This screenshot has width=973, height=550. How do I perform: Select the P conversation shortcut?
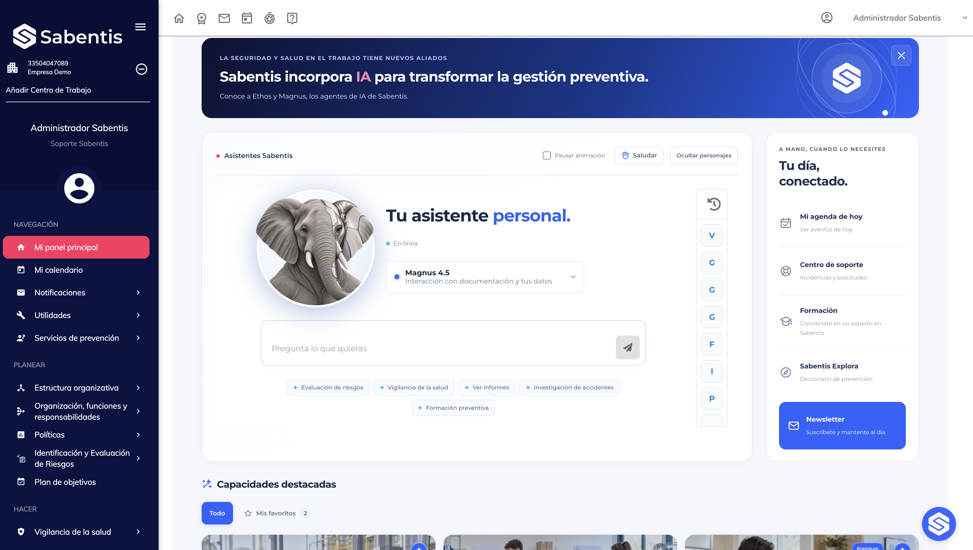click(x=712, y=398)
